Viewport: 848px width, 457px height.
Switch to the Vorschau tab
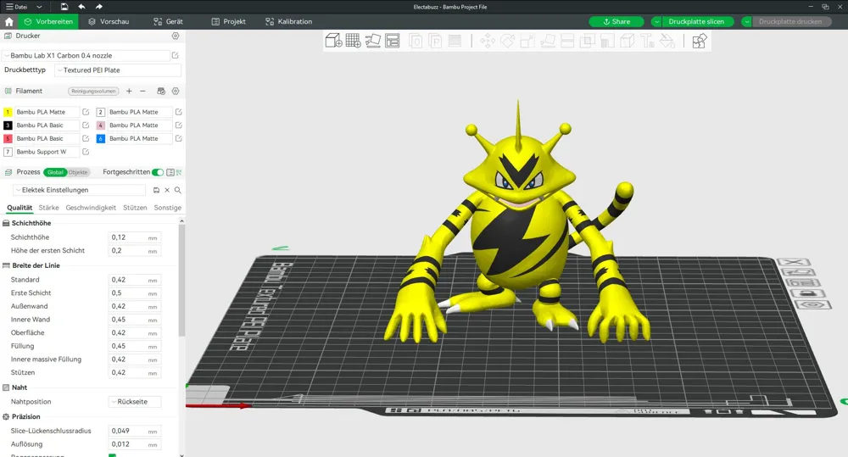click(x=109, y=22)
